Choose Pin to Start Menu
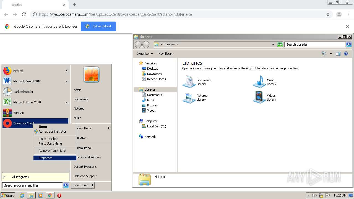354x199 pixels. [55, 143]
